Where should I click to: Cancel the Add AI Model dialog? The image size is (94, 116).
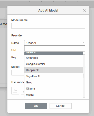click(61, 106)
